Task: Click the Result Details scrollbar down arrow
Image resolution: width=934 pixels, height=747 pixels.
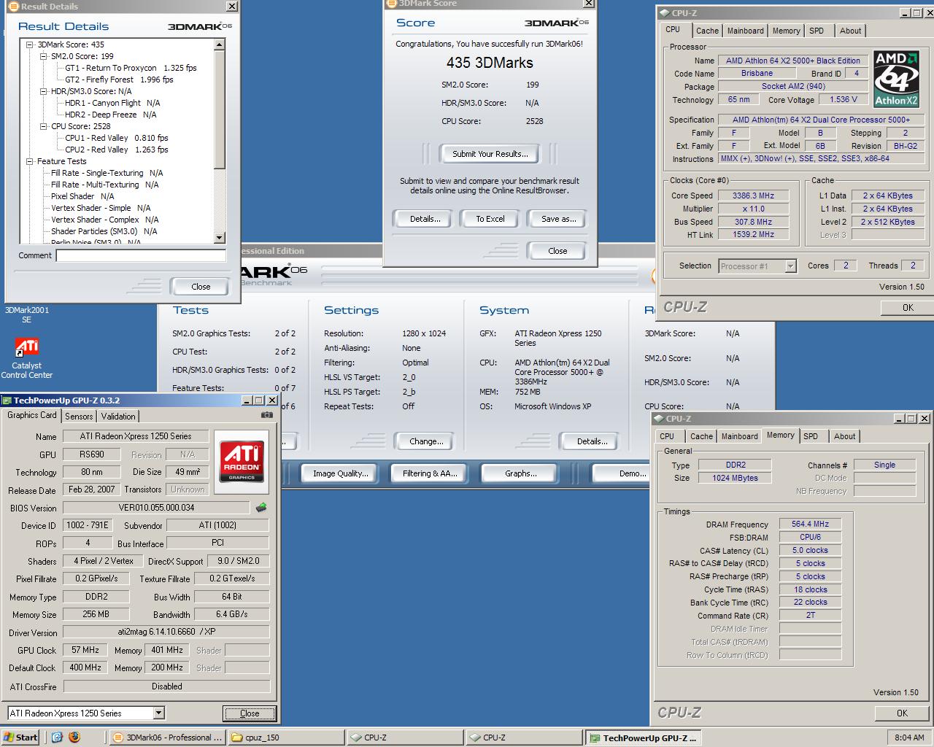Action: point(220,238)
